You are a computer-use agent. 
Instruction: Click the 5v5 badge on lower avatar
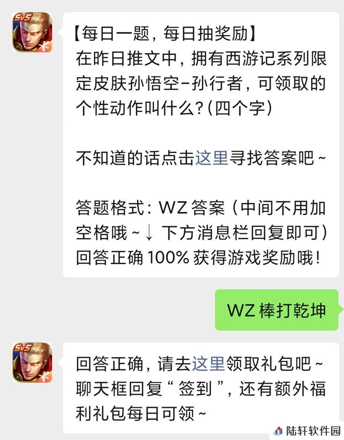22,348
